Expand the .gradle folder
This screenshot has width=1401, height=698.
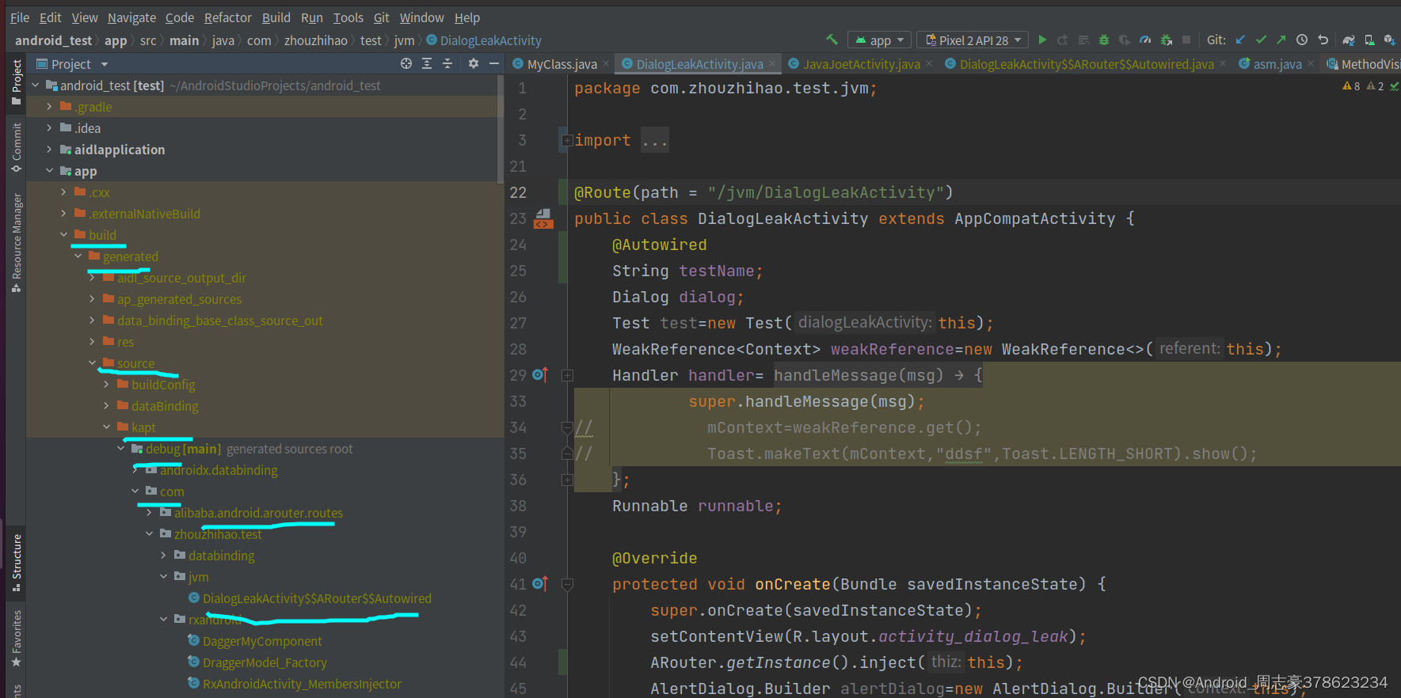click(x=49, y=106)
